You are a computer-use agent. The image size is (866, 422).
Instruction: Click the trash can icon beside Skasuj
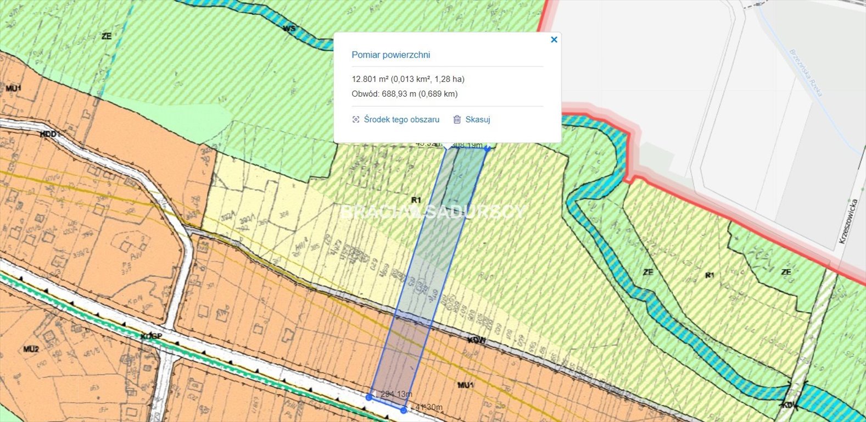[x=457, y=119]
